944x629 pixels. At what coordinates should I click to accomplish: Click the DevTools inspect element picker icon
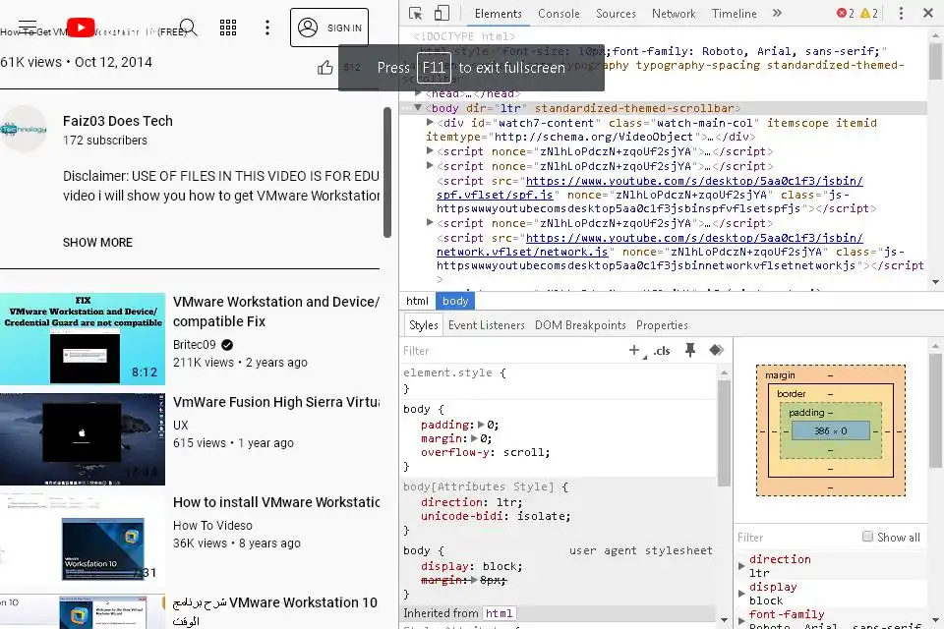pyautogui.click(x=415, y=13)
